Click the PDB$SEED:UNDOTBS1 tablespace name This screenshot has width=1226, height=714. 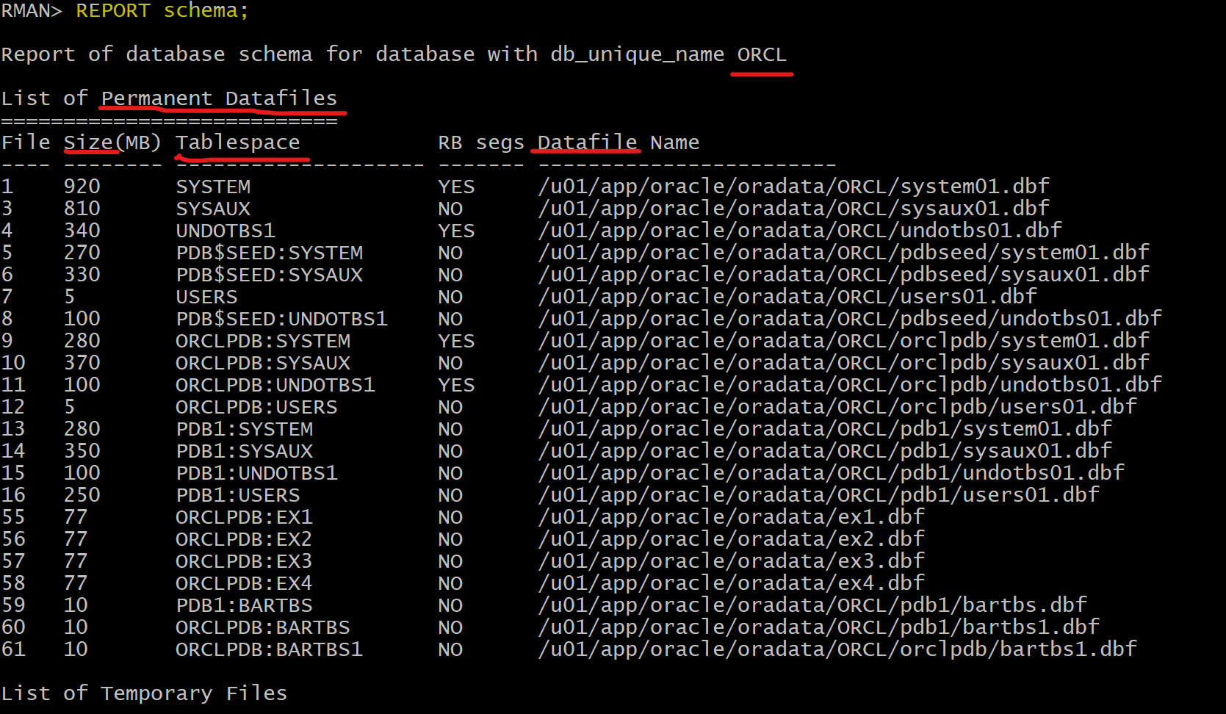(282, 319)
